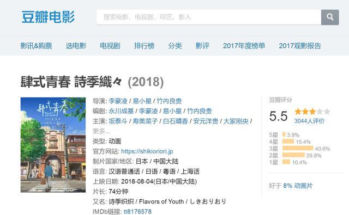The image size is (349, 215).
Task: Click the 豆瓣评分 heading
Action: pyautogui.click(x=280, y=100)
